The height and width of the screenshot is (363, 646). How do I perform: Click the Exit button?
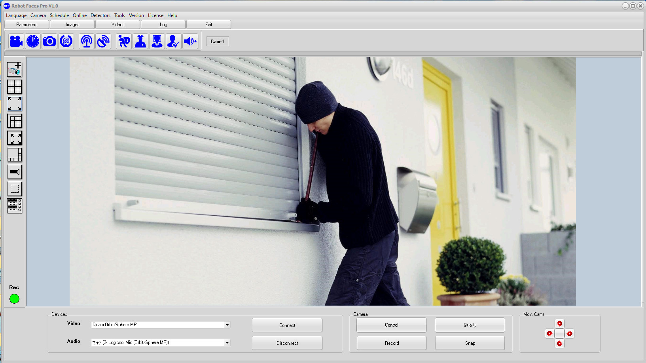click(209, 25)
